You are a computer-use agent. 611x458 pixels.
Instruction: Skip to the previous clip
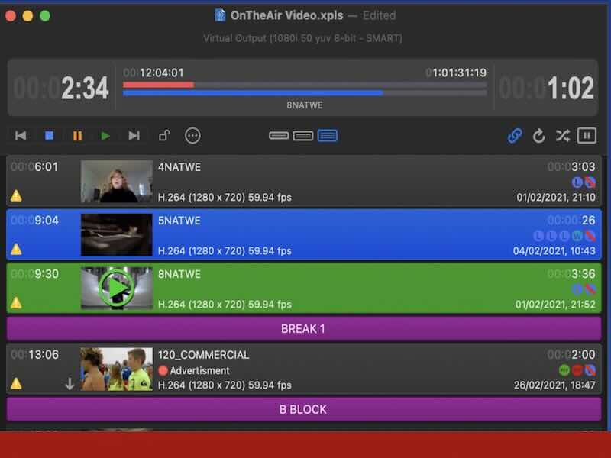21,136
